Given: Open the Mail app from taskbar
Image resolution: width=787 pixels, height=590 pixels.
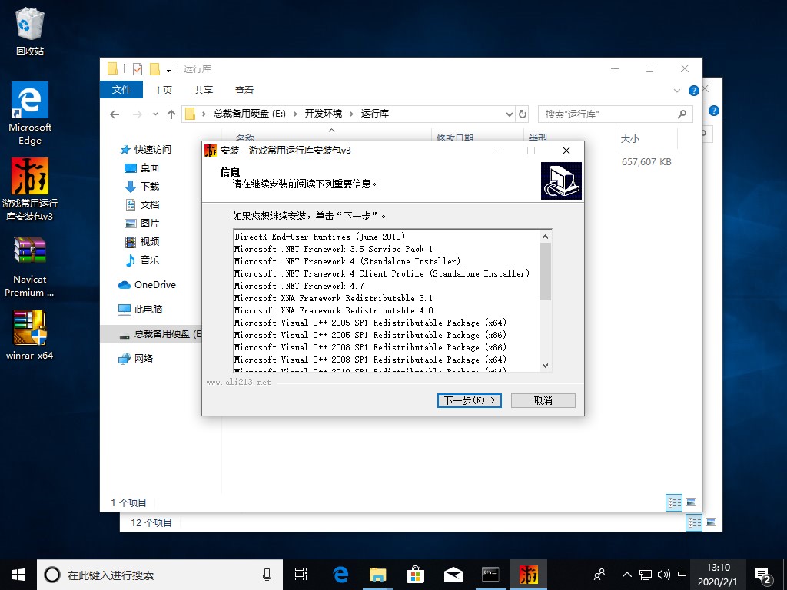Looking at the screenshot, I should pos(453,575).
